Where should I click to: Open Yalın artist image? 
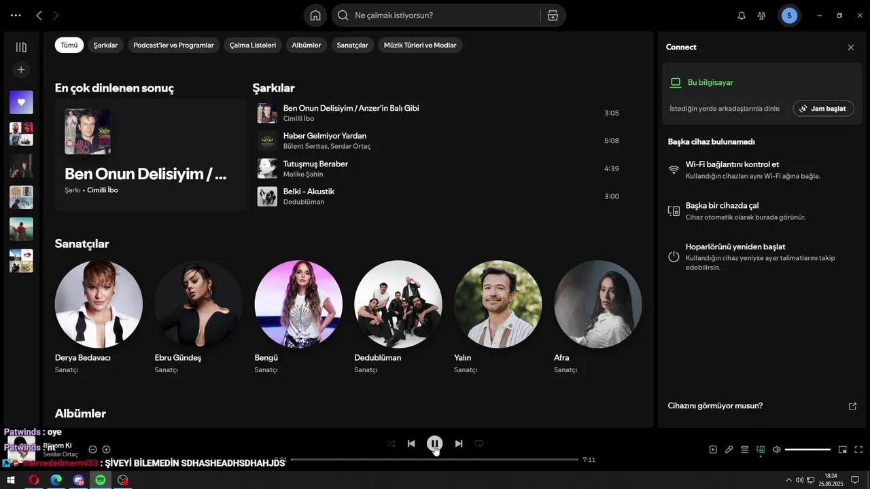(498, 304)
